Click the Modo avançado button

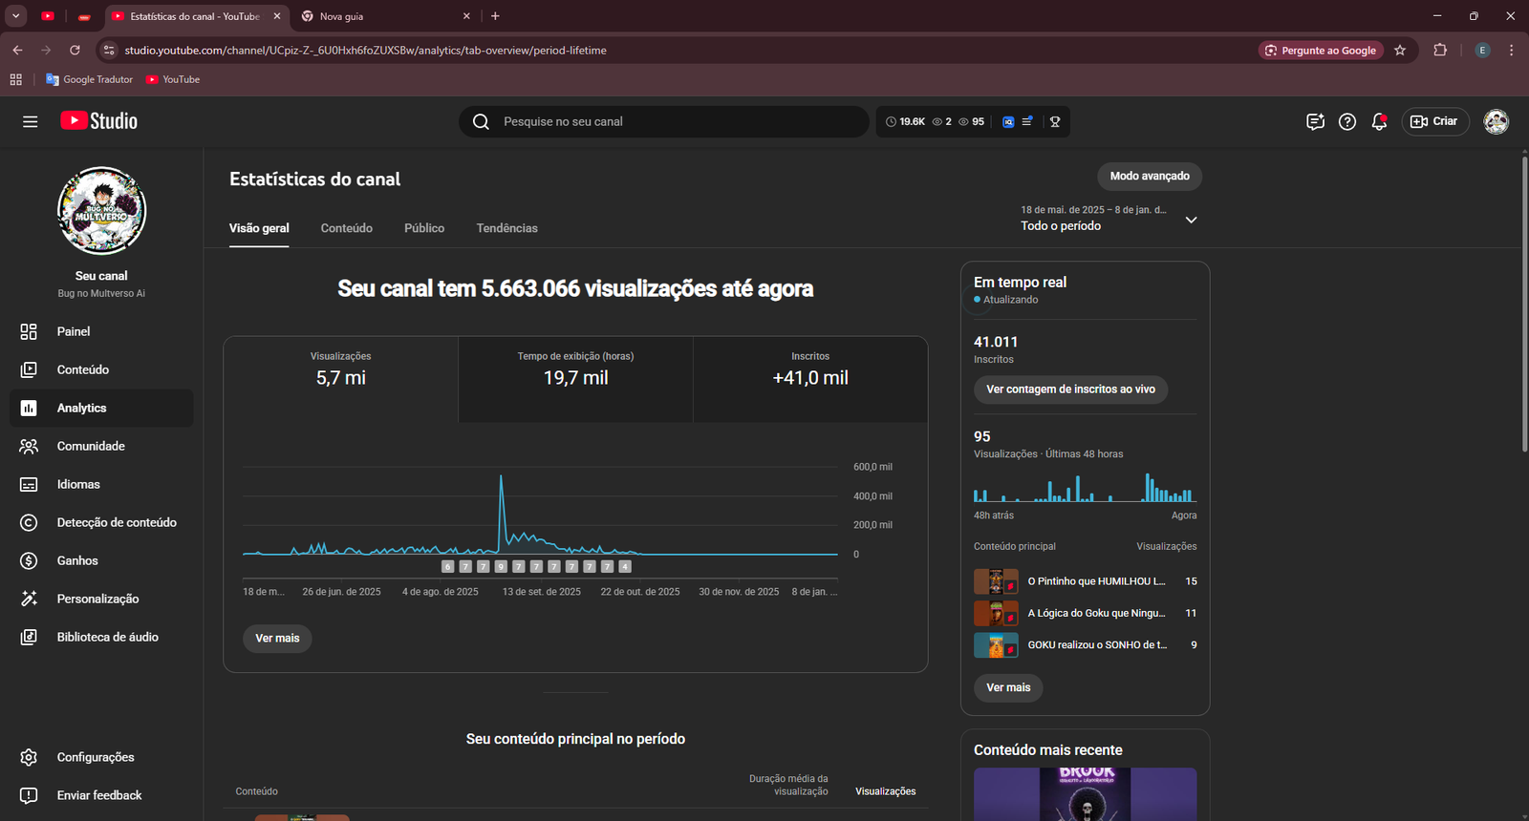pos(1149,176)
